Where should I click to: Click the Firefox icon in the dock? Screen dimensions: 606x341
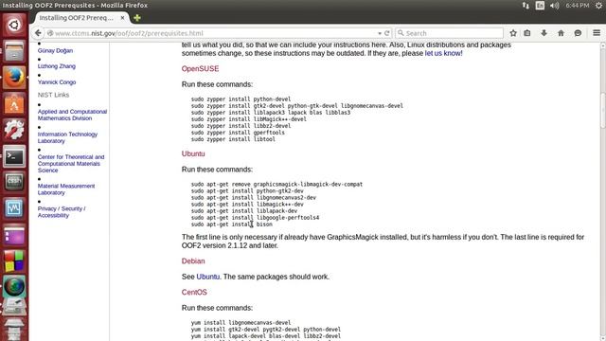[x=14, y=78]
